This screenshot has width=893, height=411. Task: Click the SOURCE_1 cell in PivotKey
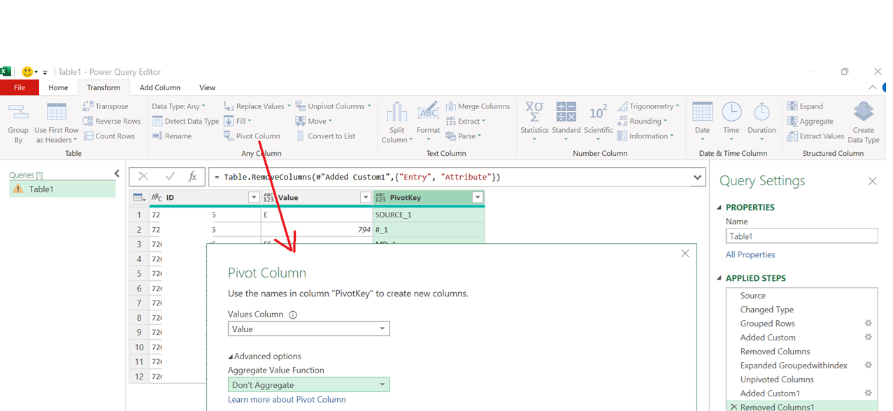pos(429,215)
